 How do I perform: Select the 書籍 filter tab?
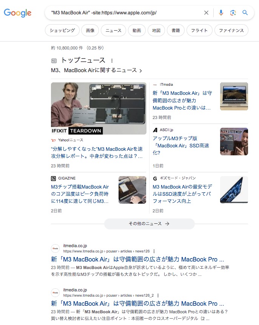(176, 30)
